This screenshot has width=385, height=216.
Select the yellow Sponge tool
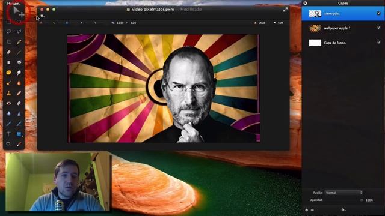pos(8,73)
